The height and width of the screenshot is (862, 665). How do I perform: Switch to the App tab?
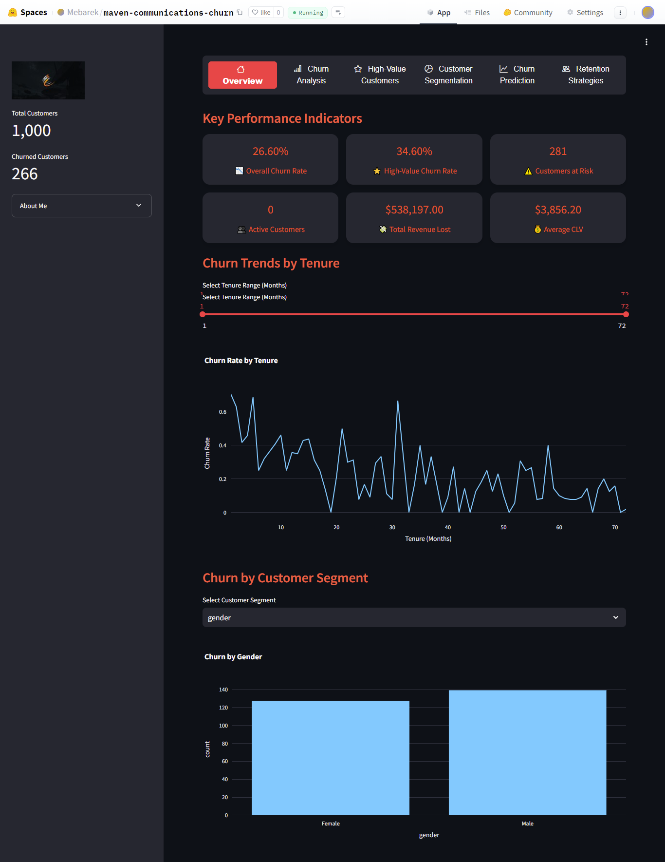(438, 12)
